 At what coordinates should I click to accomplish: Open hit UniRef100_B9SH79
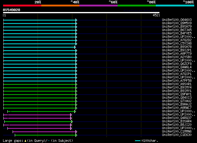point(177,26)
